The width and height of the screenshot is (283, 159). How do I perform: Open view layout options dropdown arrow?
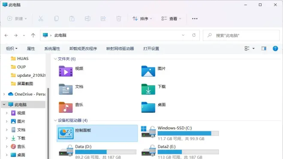coord(253,48)
